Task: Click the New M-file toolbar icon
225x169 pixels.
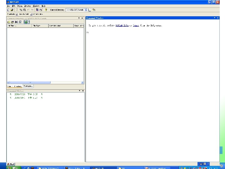Action: (x=8, y=10)
